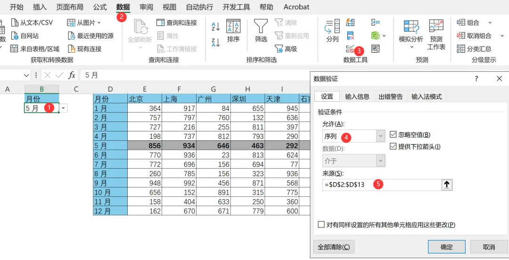
Task: Click the Flash Fill lightning icon
Action: point(351,22)
